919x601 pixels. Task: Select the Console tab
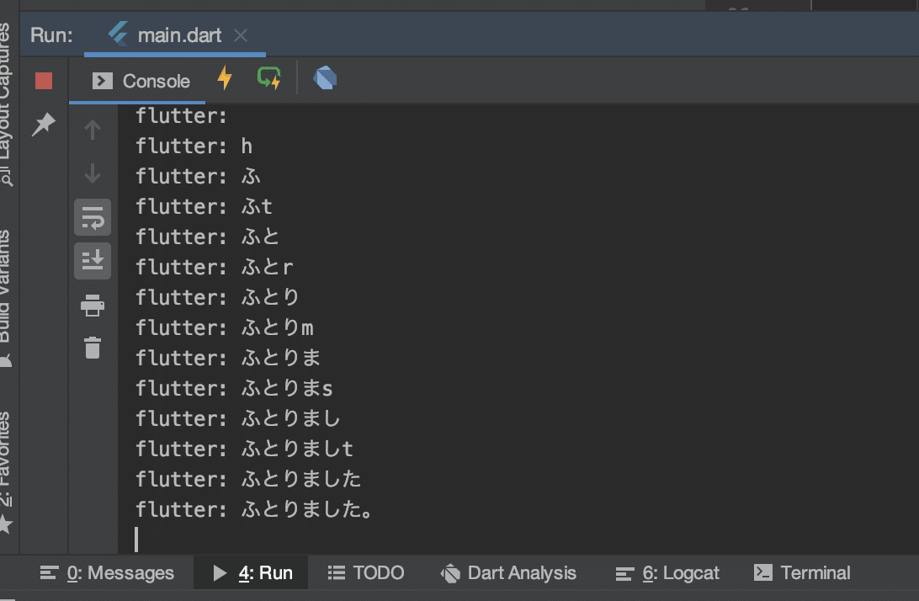pos(141,81)
